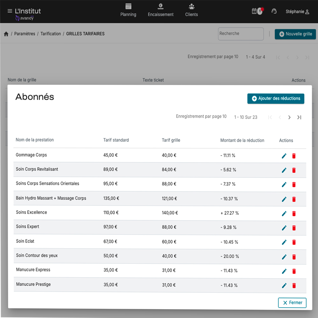Open Stéphanie user account menu

click(x=297, y=11)
